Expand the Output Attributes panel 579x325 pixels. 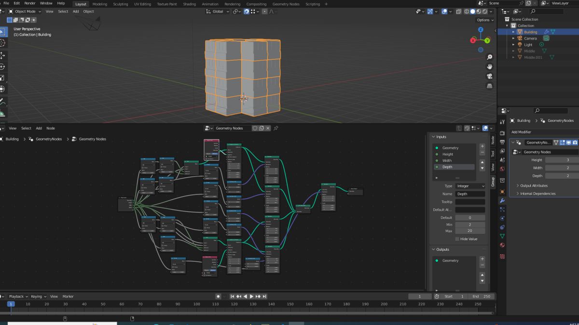tap(534, 185)
